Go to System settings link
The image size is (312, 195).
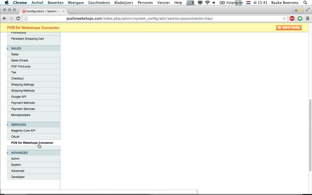pyautogui.click(x=16, y=165)
